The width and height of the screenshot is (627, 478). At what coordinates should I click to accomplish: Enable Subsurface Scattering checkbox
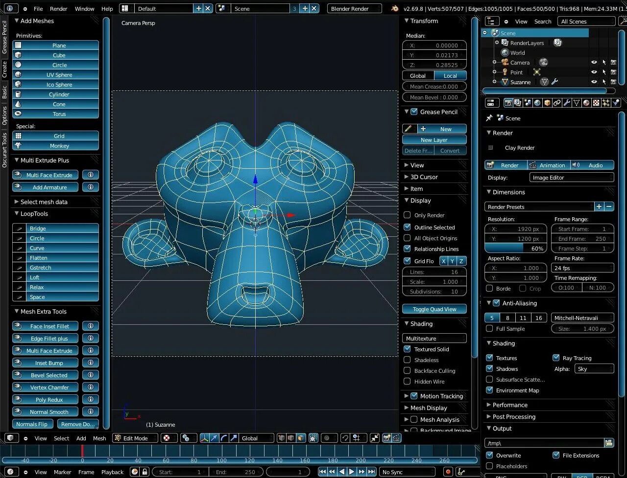(x=489, y=379)
